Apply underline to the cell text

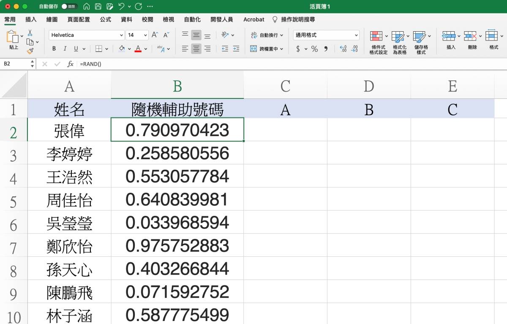[x=76, y=48]
